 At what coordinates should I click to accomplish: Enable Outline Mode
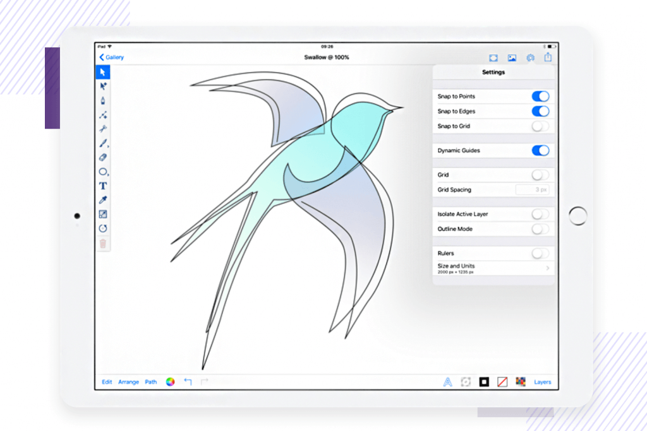(x=540, y=228)
